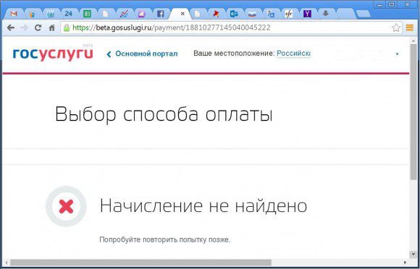This screenshot has height=269, width=420.
Task: Bookmark this page with the star
Action: pos(396,27)
